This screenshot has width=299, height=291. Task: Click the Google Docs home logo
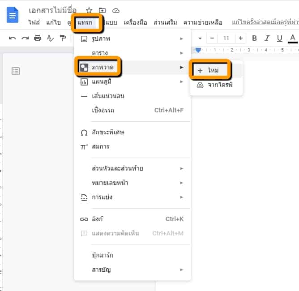(13, 16)
